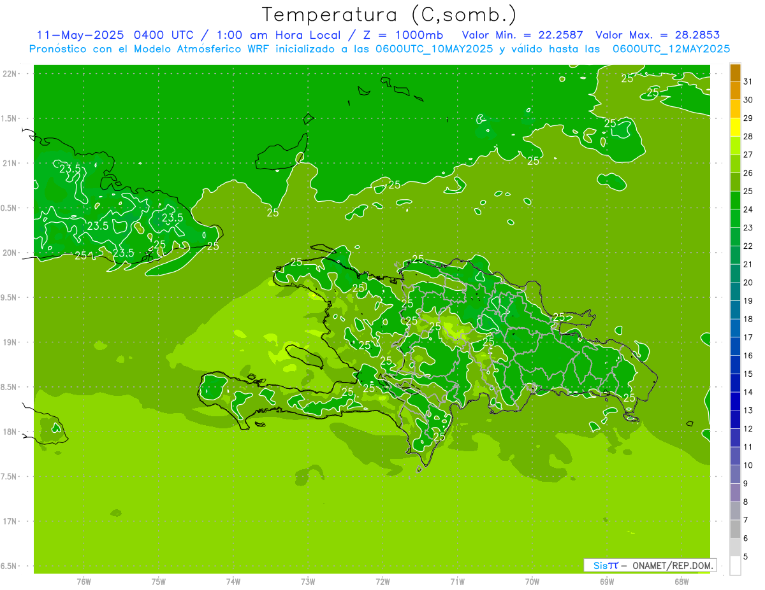This screenshot has height=590, width=765.
Task: Click the brown color bar segment above 31
Action: [735, 73]
